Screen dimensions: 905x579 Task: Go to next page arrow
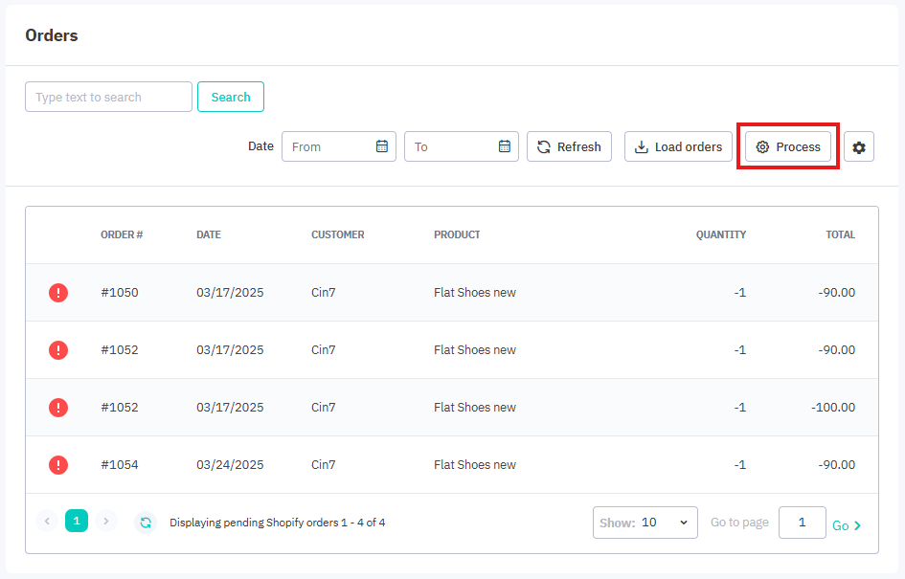pos(106,522)
